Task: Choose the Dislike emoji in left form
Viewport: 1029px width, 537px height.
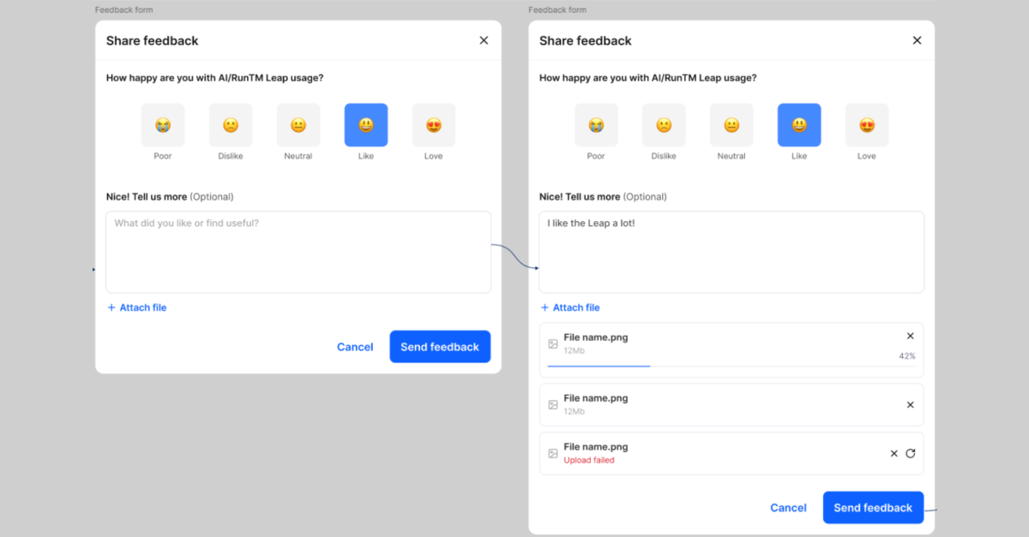Action: coord(231,125)
